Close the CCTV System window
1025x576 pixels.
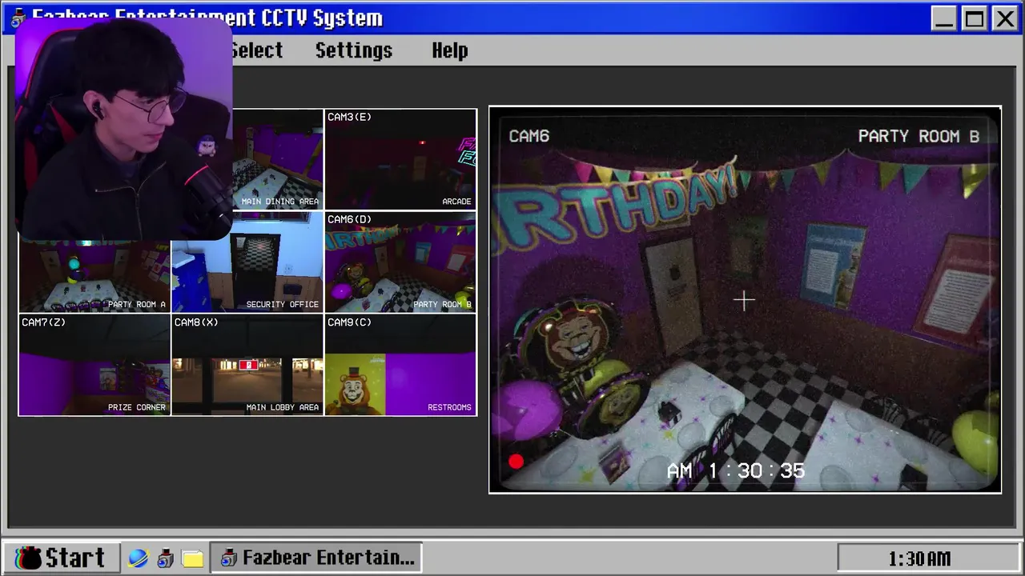[x=1004, y=18]
